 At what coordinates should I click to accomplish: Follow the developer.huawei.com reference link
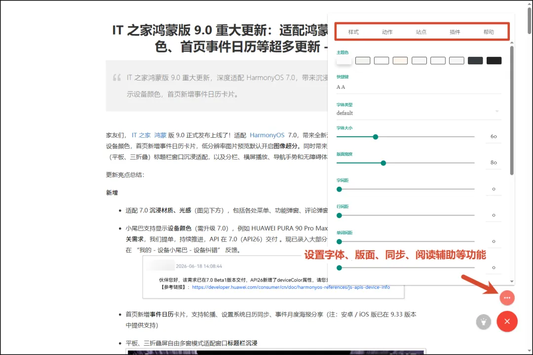click(x=291, y=287)
